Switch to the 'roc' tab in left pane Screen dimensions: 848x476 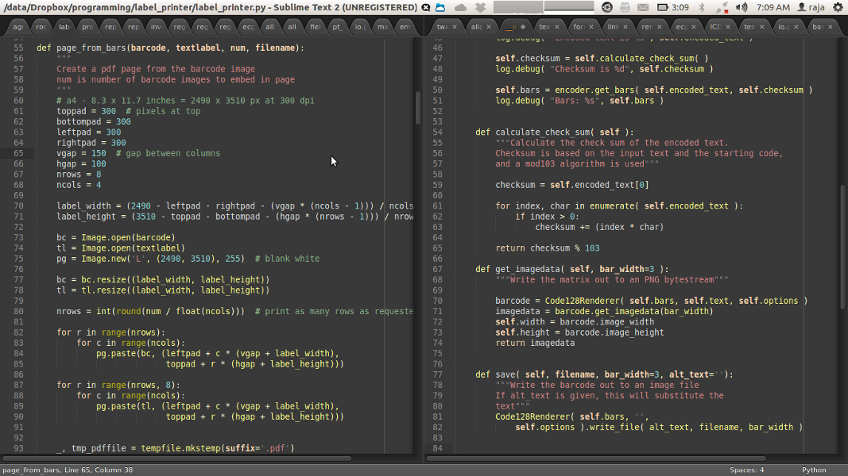(42, 26)
